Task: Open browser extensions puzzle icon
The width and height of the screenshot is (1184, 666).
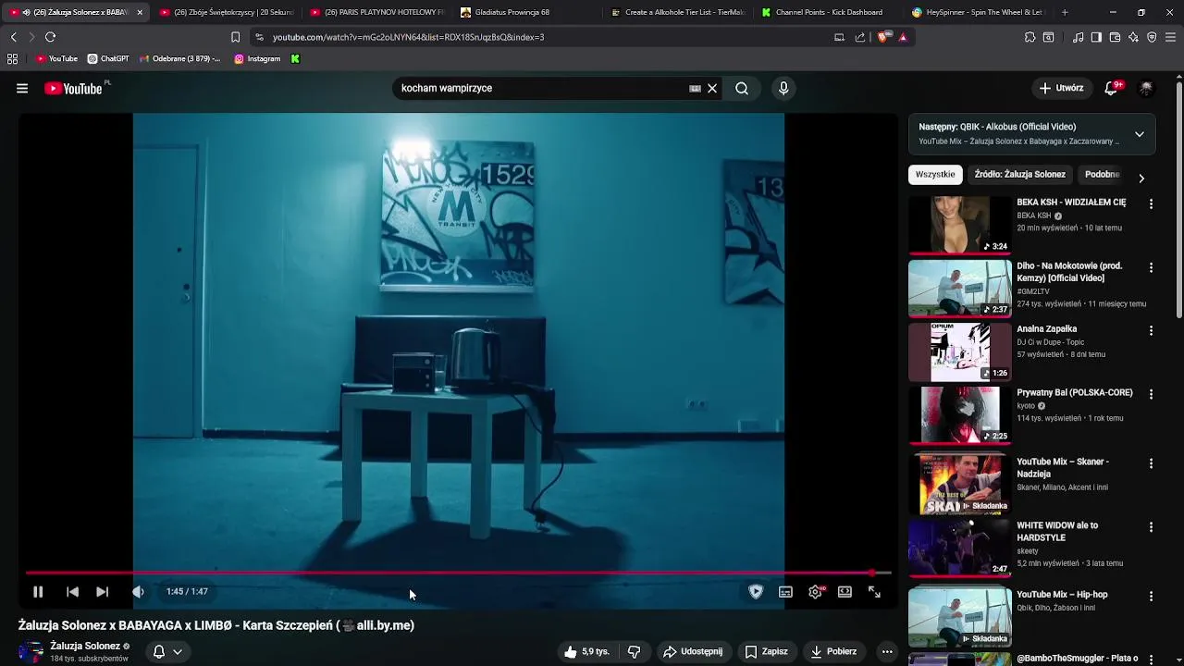Action: click(x=1030, y=37)
